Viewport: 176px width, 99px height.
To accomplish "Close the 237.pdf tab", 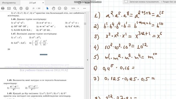I will click(x=43, y=3).
